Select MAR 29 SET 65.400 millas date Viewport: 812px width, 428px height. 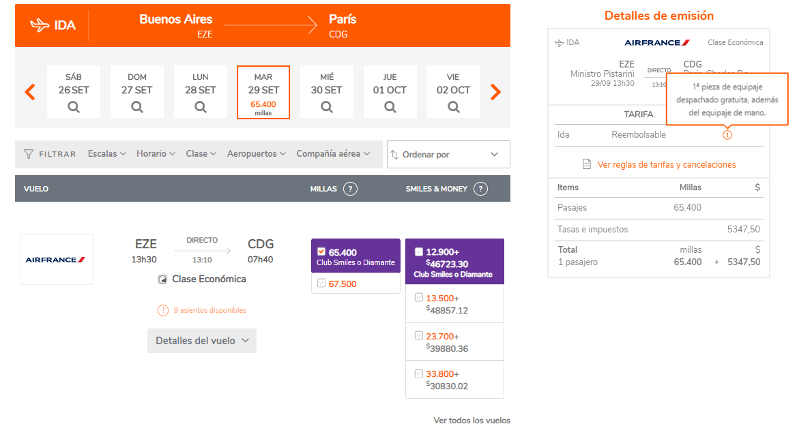click(x=263, y=92)
